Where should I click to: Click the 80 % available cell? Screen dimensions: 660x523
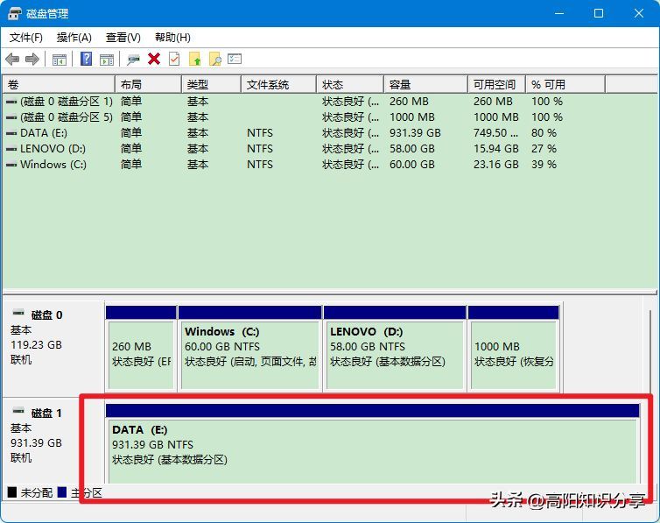point(544,133)
